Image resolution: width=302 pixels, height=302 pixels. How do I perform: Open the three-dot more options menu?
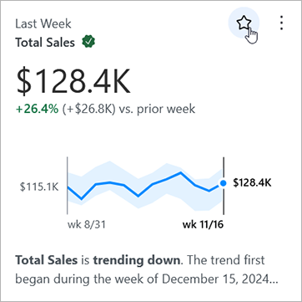281,23
